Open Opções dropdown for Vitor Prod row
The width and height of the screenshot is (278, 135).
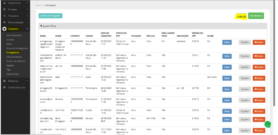tap(245, 111)
